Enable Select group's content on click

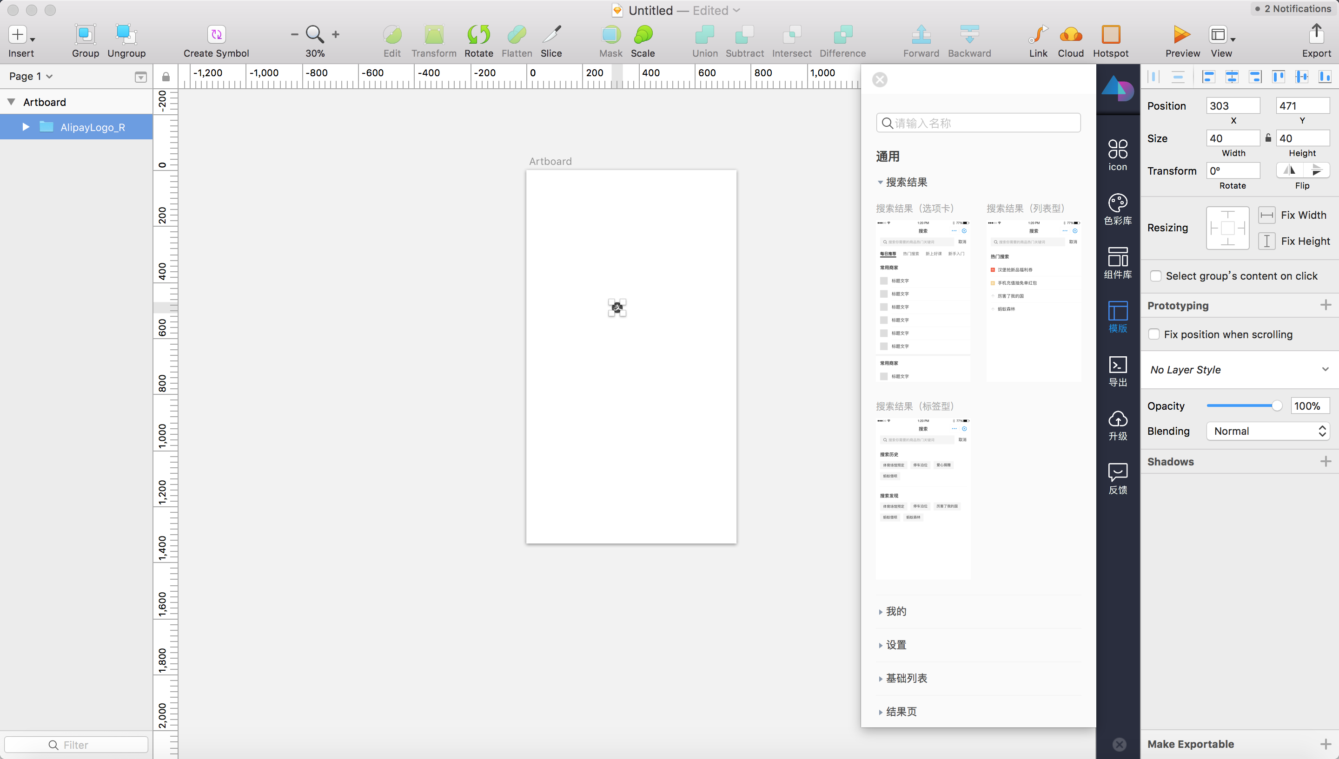(1156, 276)
